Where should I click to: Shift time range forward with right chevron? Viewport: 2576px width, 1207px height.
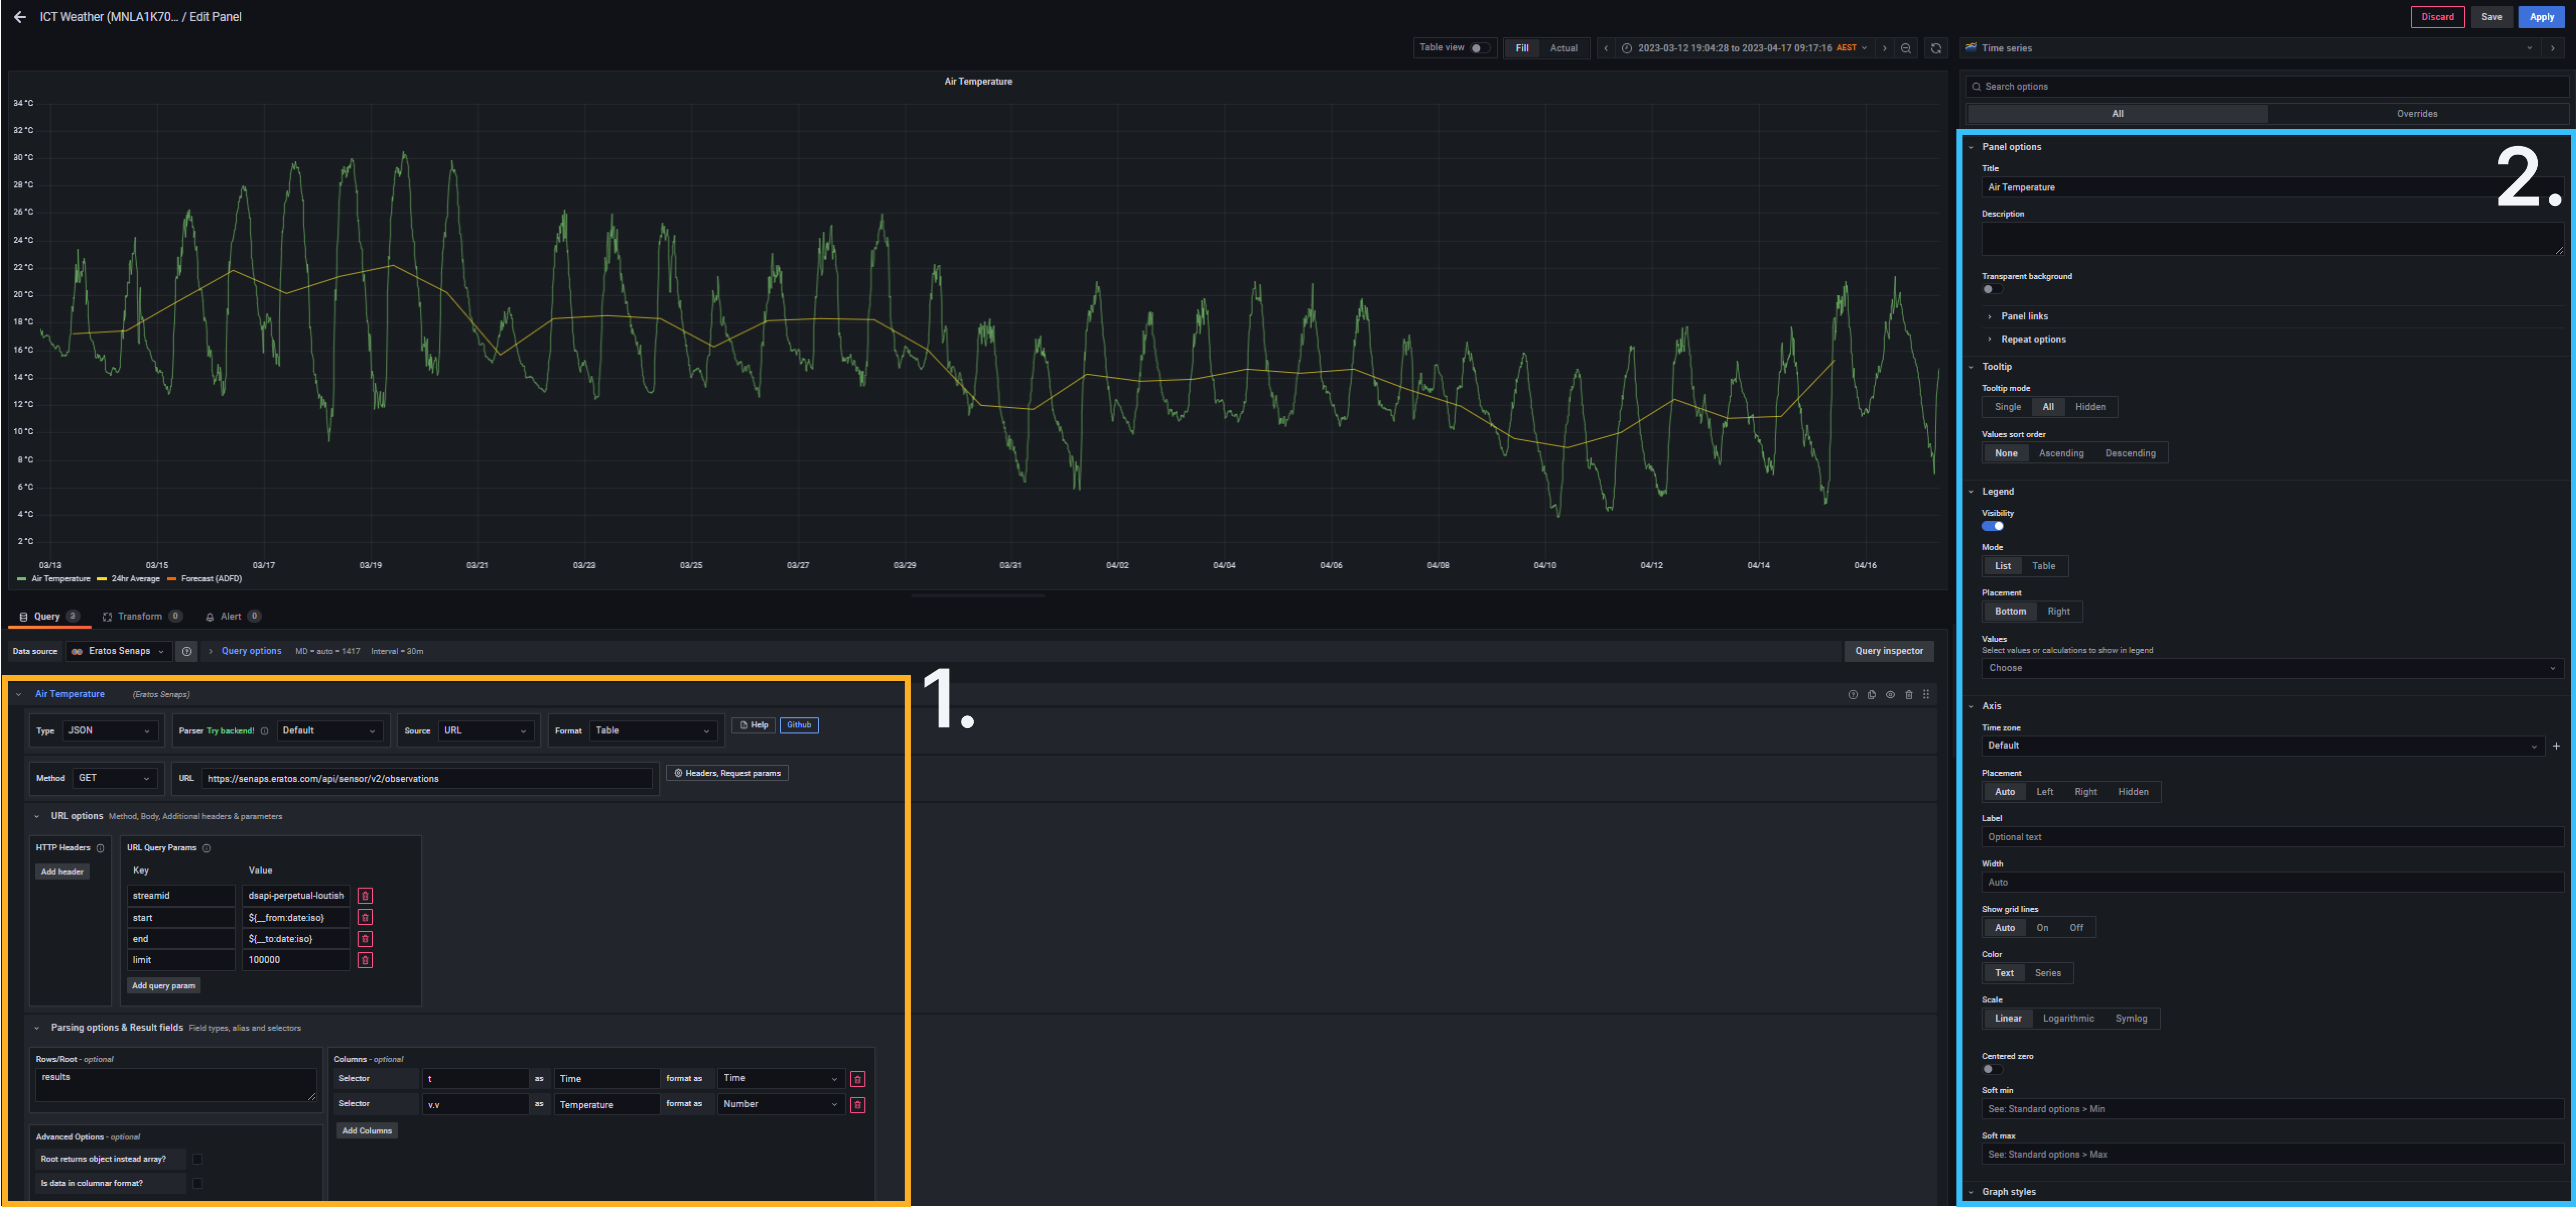pyautogui.click(x=1885, y=48)
